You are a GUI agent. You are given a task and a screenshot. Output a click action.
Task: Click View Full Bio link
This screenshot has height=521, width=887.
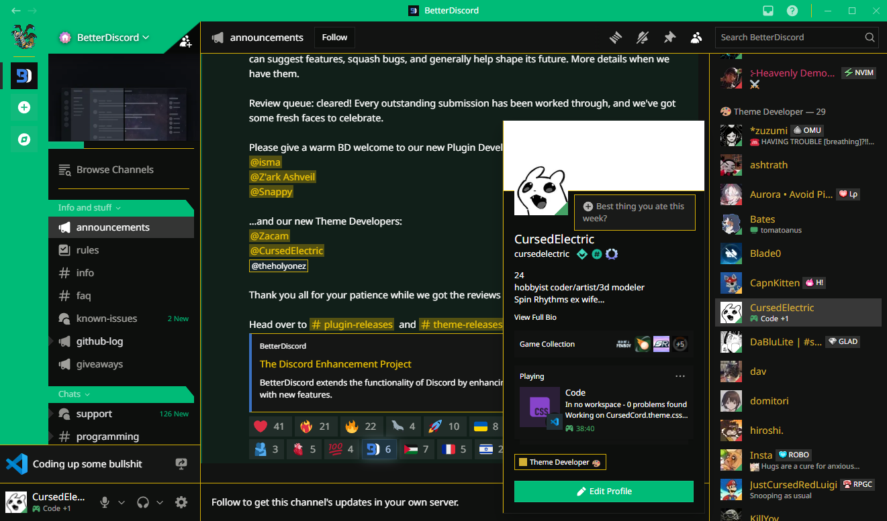click(535, 317)
